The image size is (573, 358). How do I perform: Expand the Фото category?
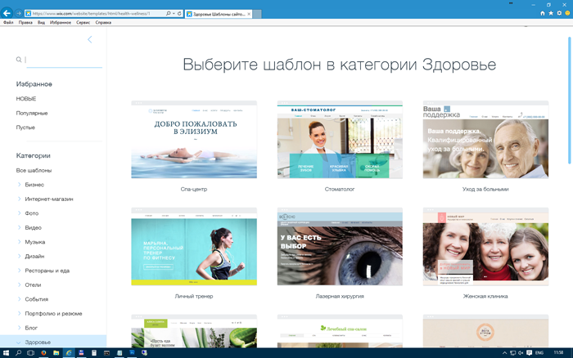(x=19, y=213)
